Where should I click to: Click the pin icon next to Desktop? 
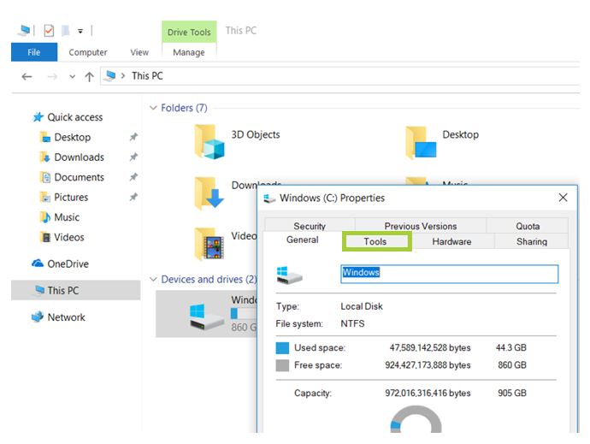tap(133, 137)
